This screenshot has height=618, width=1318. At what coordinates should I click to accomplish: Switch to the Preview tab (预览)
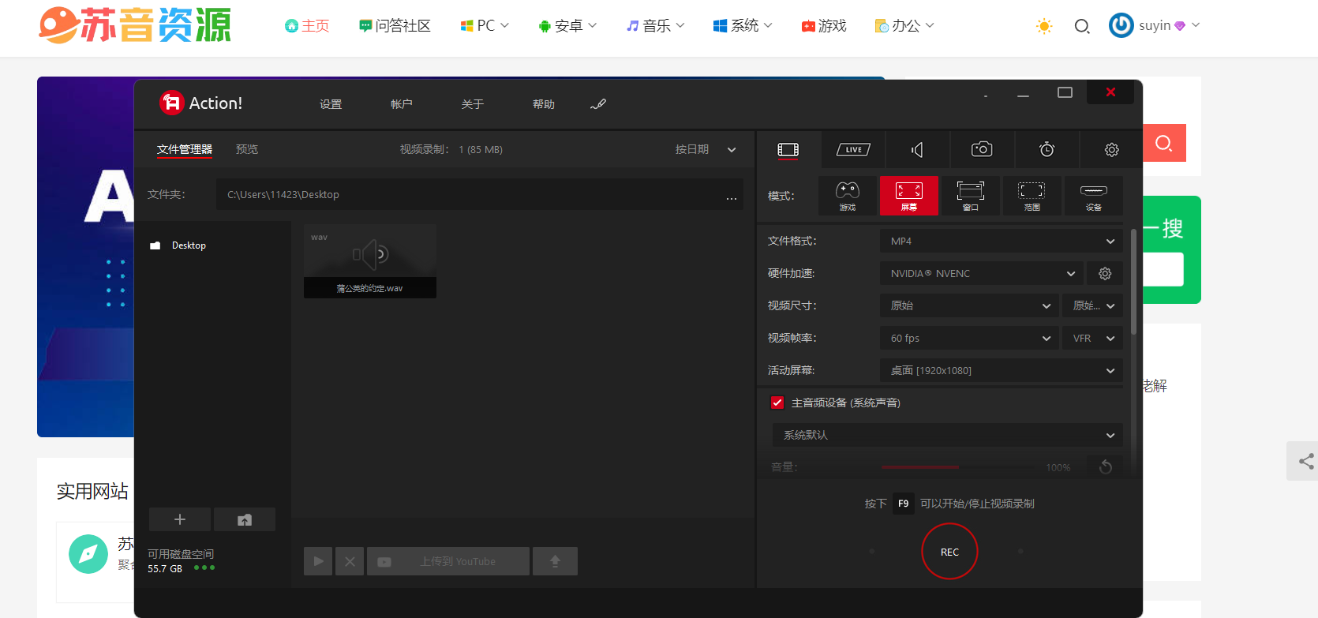pyautogui.click(x=247, y=149)
